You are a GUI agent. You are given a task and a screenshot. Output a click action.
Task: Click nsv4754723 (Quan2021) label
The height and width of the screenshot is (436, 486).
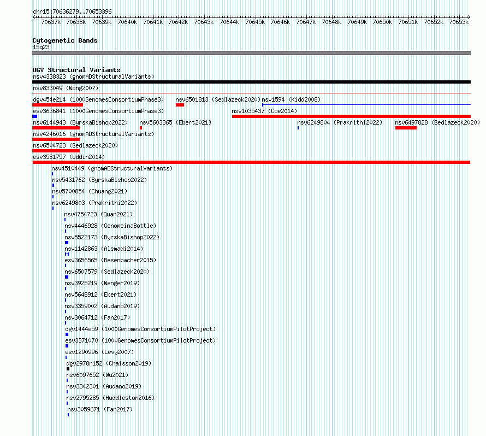point(98,214)
